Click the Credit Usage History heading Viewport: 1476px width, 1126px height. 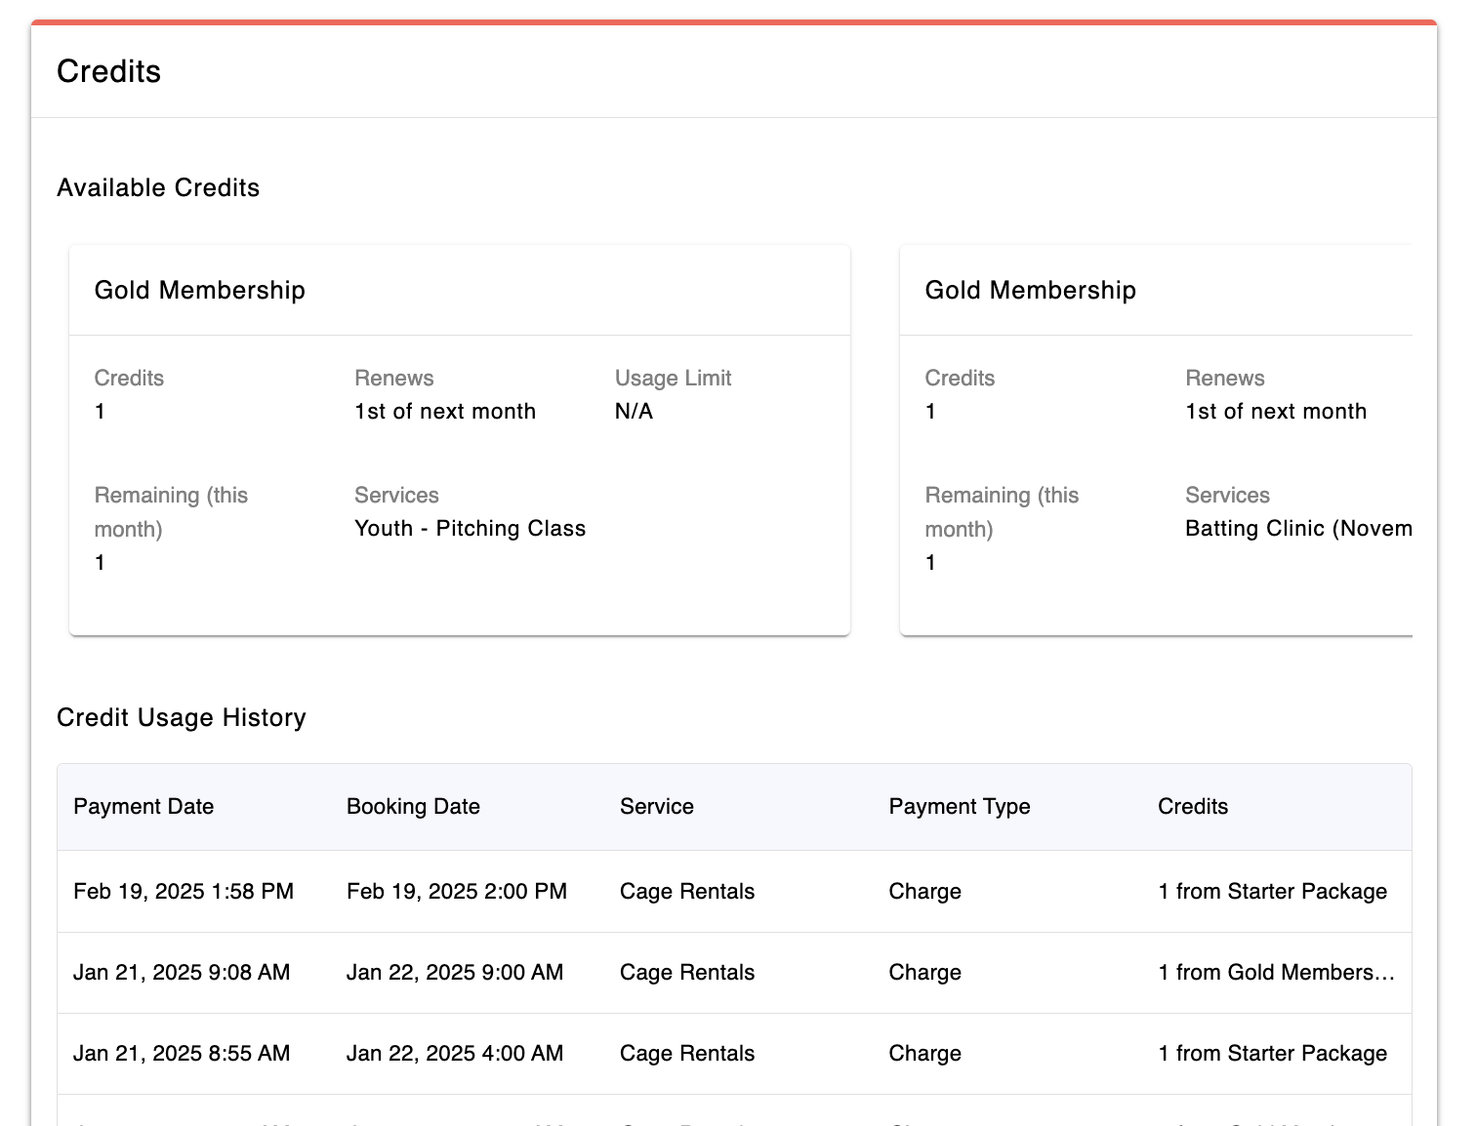(x=182, y=718)
